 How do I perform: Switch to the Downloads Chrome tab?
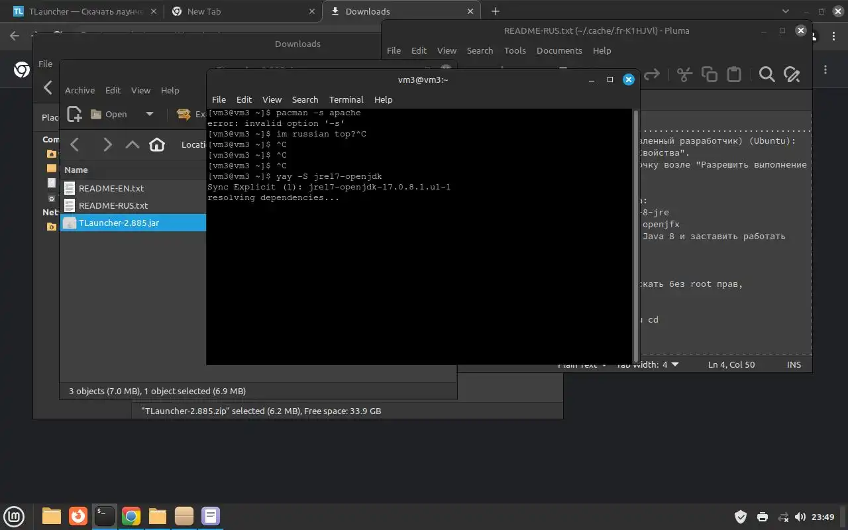(x=401, y=11)
